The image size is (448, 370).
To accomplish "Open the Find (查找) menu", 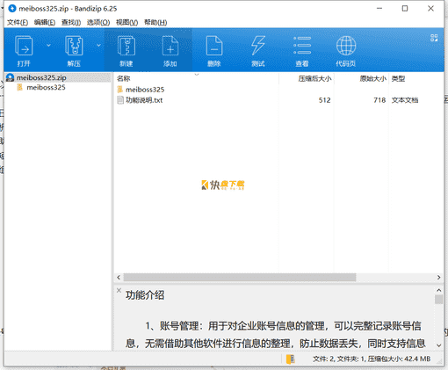I will 71,22.
